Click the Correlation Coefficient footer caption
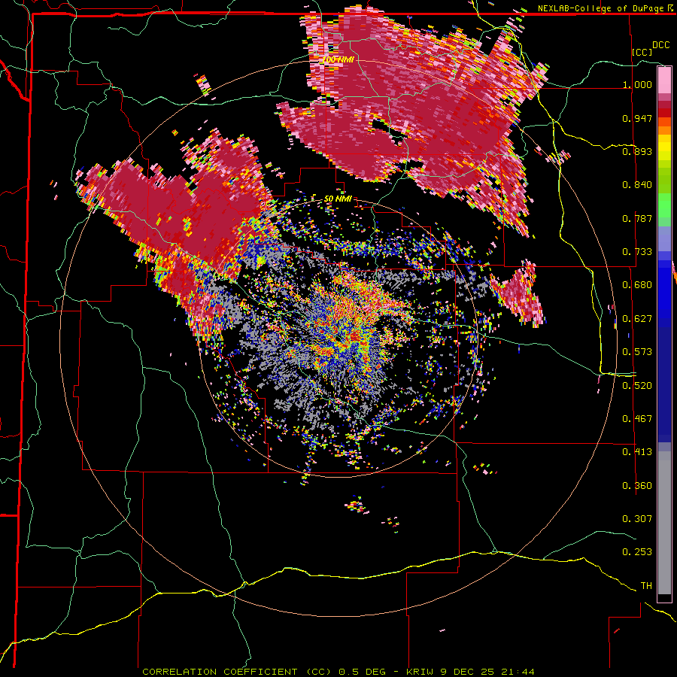Image resolution: width=677 pixels, height=677 pixels. click(338, 672)
